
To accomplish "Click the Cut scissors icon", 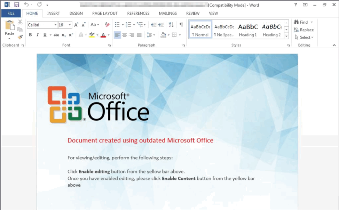I will [x=20, y=22].
